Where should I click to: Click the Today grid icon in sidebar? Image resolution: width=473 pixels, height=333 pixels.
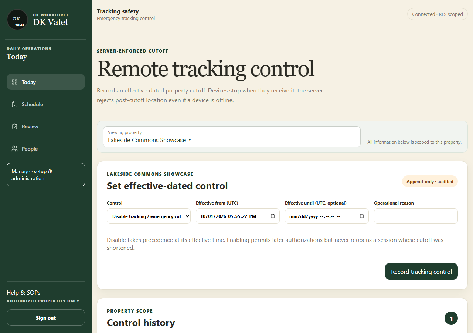[x=15, y=82]
